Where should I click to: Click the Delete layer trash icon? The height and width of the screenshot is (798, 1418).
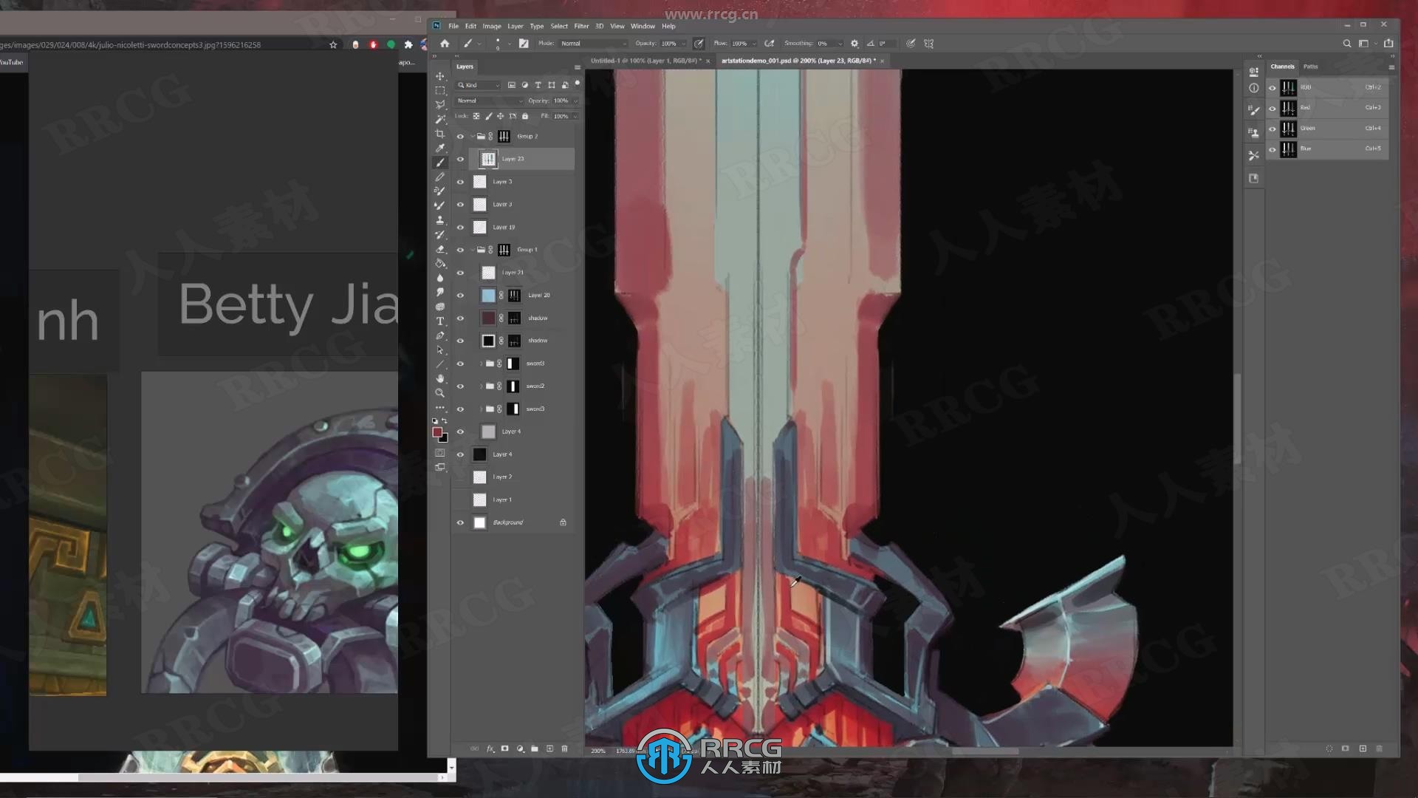pyautogui.click(x=565, y=748)
